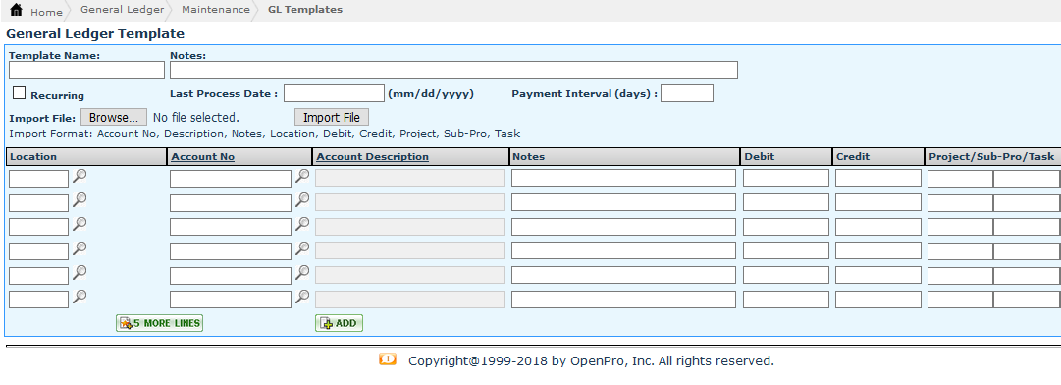Sort by Account Description column header
Image resolution: width=1061 pixels, height=385 pixels.
[x=373, y=157]
